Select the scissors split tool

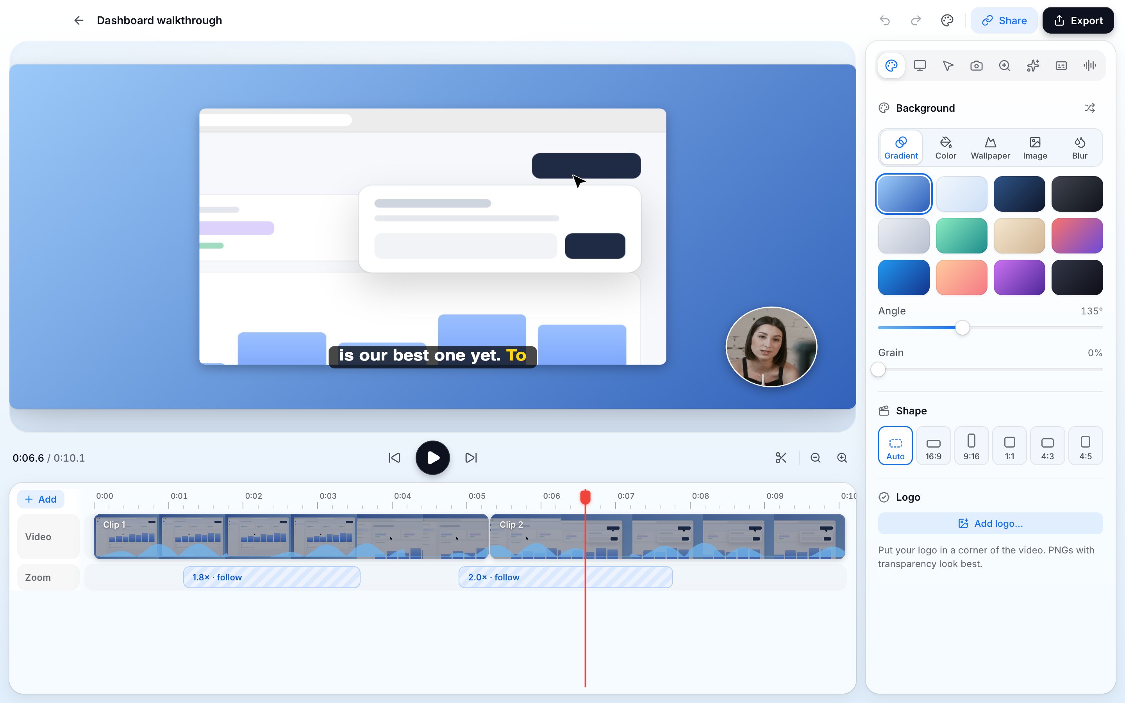[781, 458]
